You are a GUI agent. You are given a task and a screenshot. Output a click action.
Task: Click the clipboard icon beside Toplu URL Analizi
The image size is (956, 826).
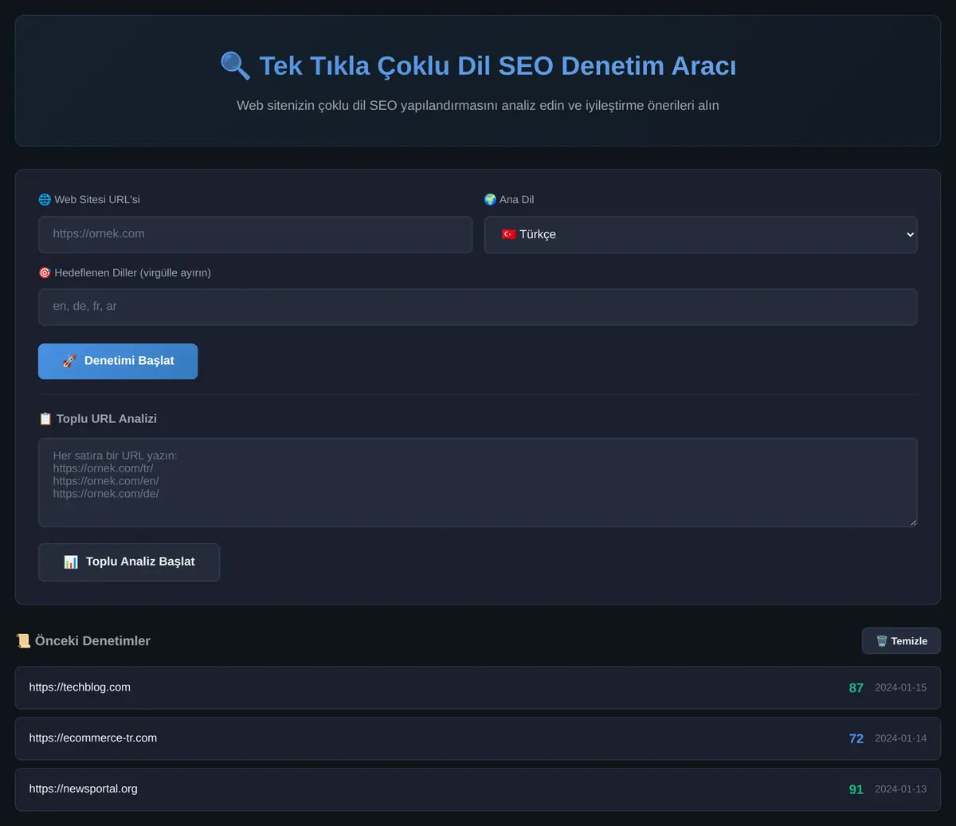[45, 419]
